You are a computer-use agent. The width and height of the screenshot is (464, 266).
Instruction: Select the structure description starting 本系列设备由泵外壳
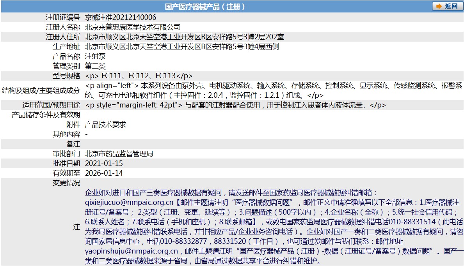[274, 90]
